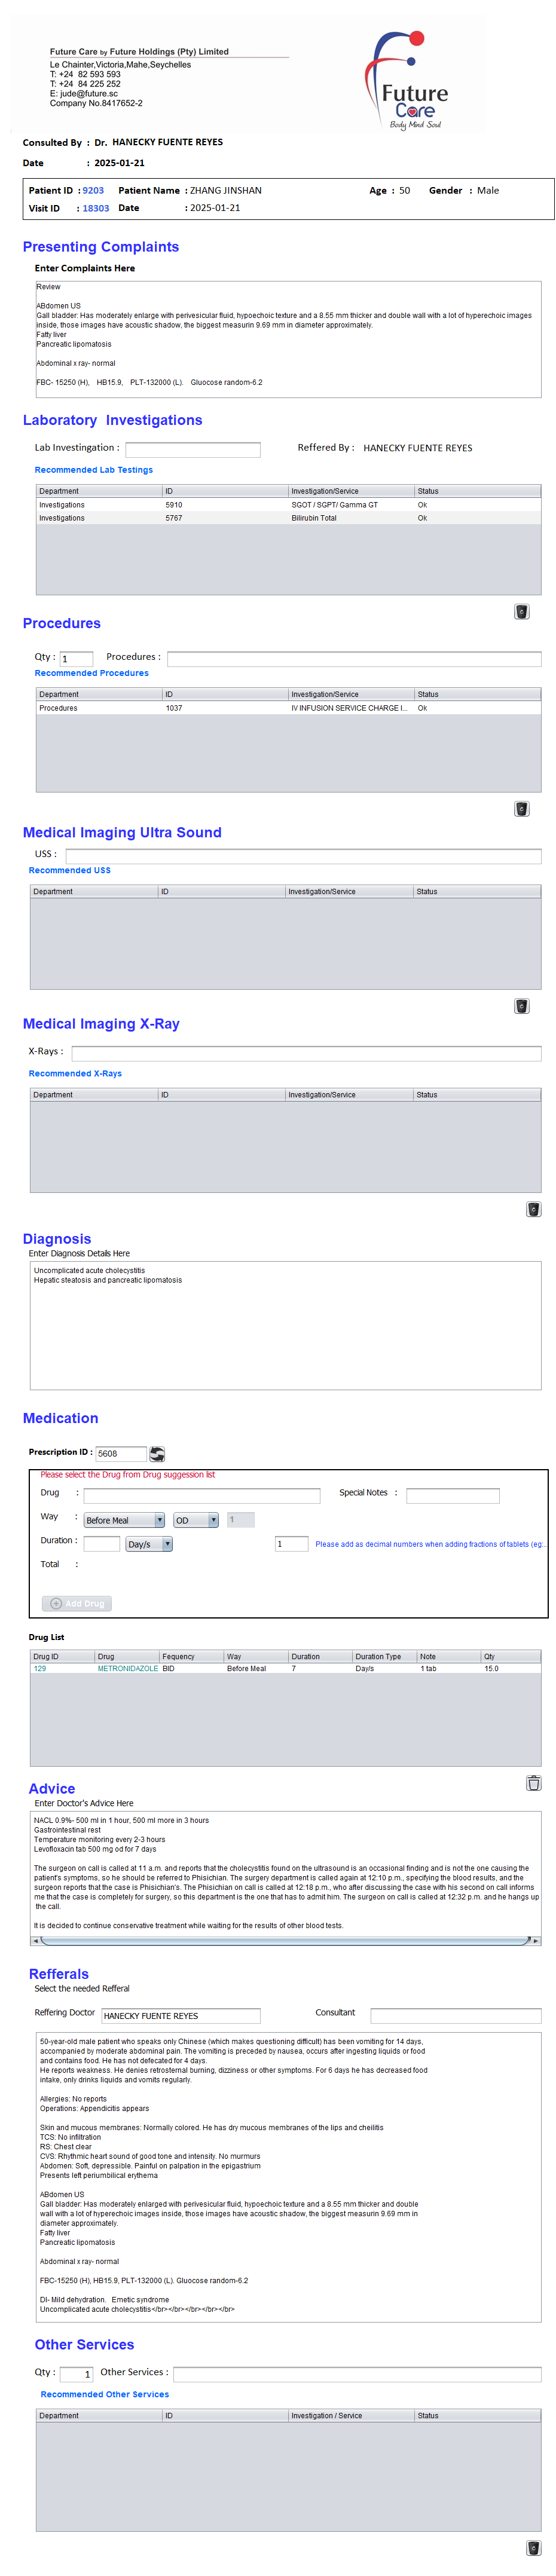
Task: Click the delete icon below Other Services table
Action: [533, 2547]
